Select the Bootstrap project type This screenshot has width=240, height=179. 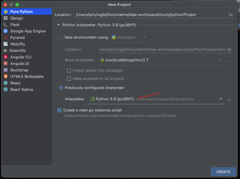click(x=27, y=70)
